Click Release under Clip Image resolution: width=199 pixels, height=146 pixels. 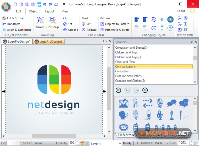(x=71, y=30)
